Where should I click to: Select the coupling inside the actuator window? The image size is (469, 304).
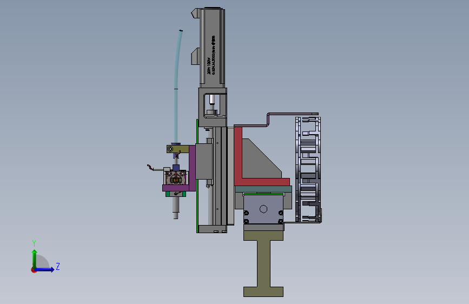tap(212, 104)
